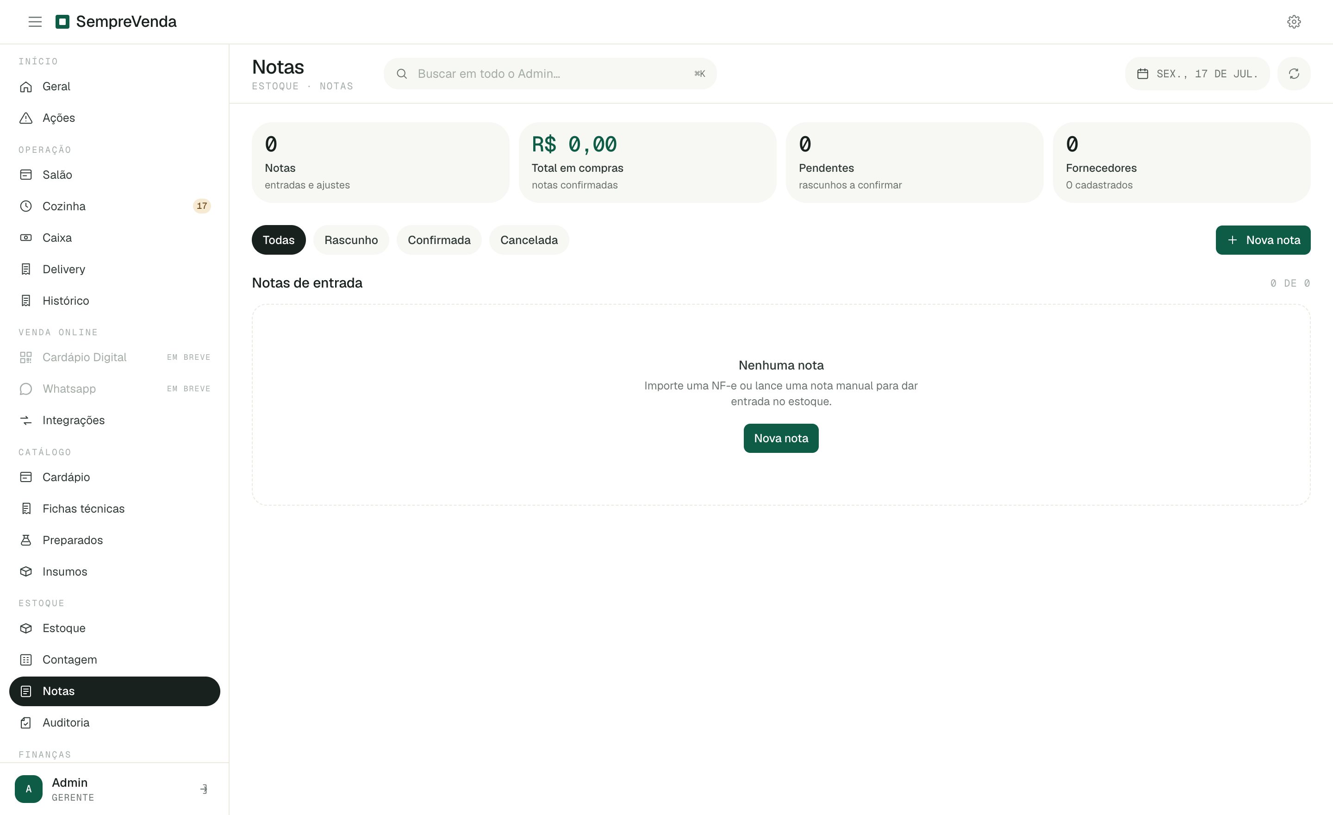Click the Fichas técnicas icon
The height and width of the screenshot is (815, 1333).
[x=26, y=508]
